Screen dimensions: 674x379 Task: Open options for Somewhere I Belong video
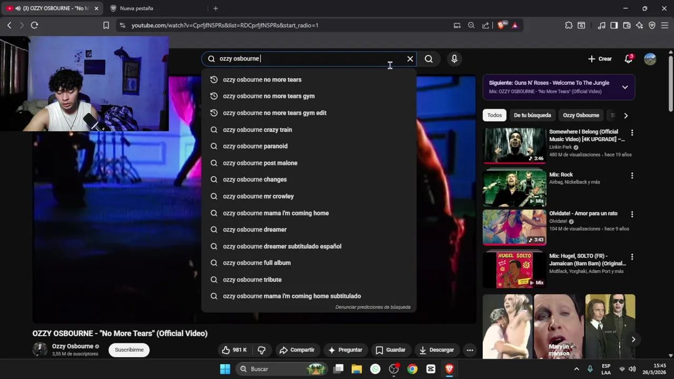(x=632, y=133)
